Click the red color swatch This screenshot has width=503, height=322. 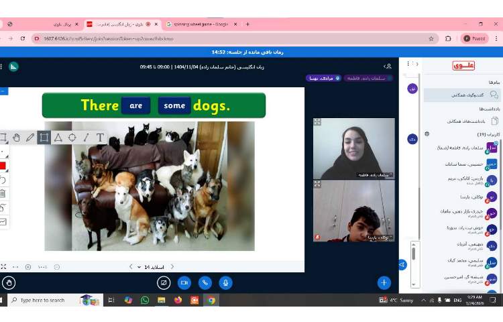click(x=3, y=166)
